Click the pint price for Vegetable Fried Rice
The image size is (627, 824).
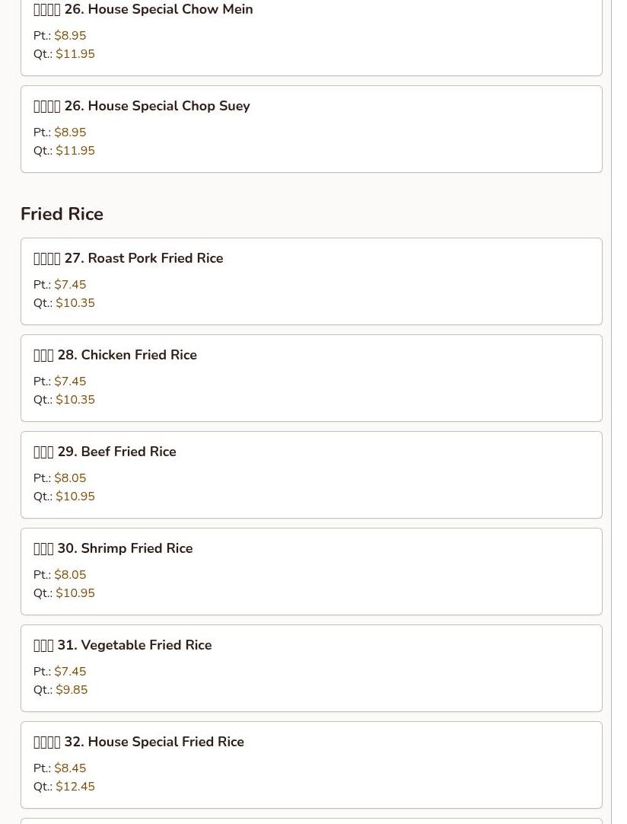pyautogui.click(x=70, y=672)
